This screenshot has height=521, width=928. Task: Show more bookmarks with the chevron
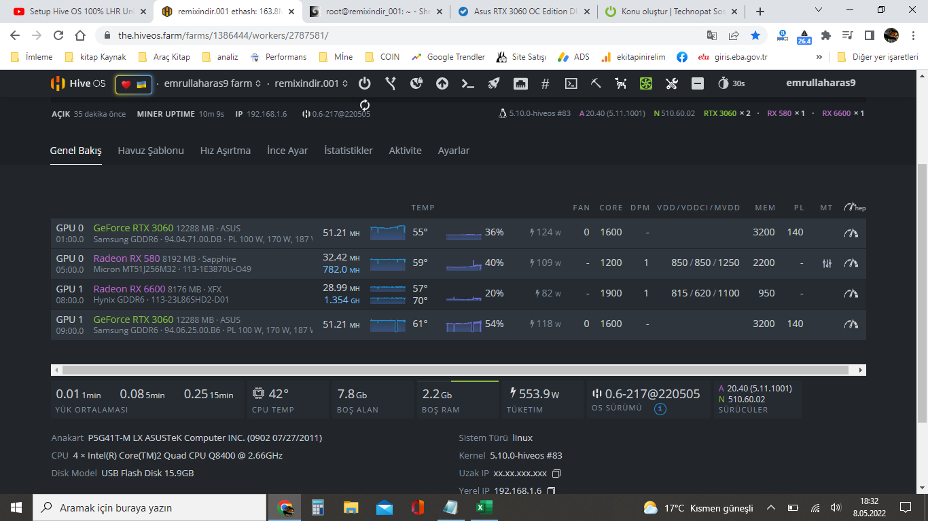pos(819,57)
